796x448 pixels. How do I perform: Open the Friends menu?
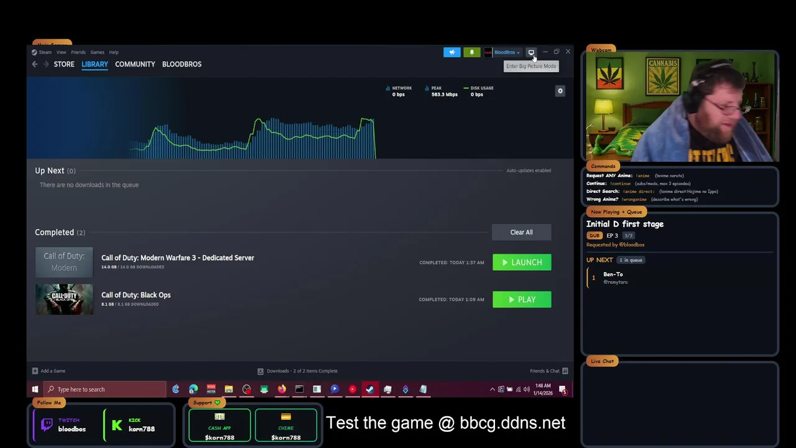tap(78, 52)
